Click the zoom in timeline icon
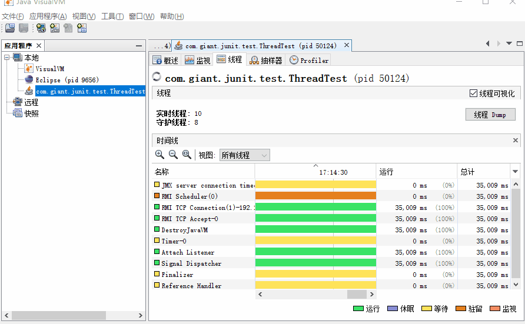 (x=160, y=155)
